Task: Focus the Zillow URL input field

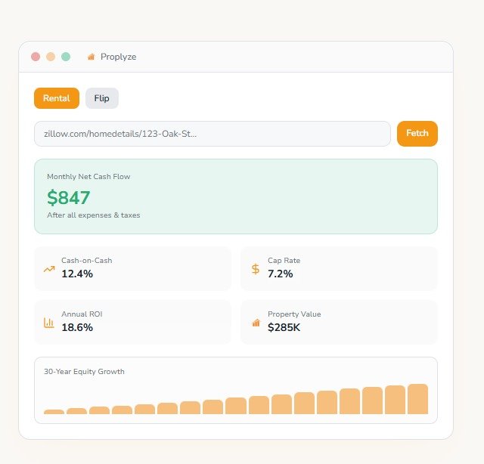Action: pyautogui.click(x=212, y=134)
